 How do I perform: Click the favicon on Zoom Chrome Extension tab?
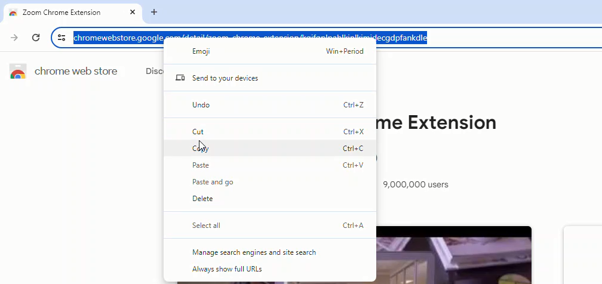point(13,13)
